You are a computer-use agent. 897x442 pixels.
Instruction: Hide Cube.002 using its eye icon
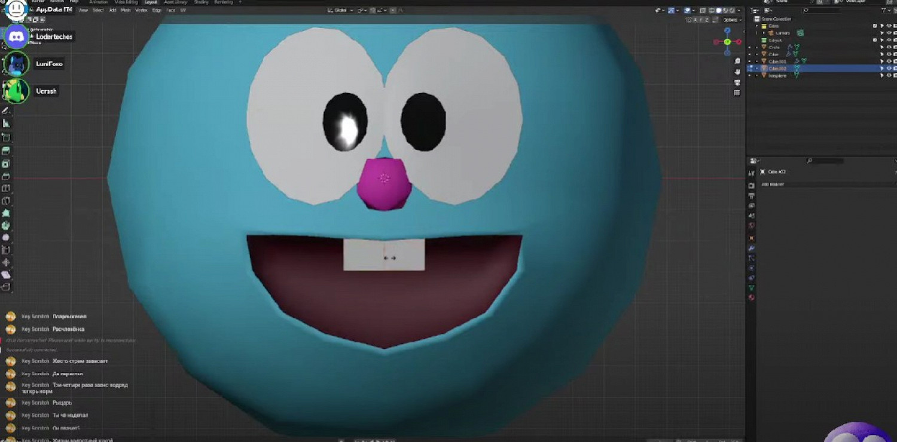click(889, 69)
